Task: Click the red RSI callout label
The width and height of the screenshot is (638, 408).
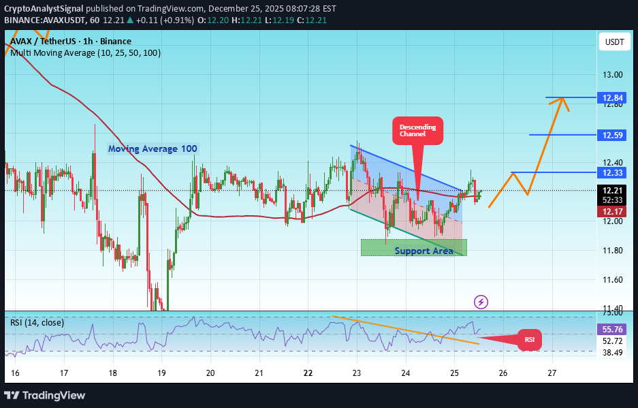Action: pyautogui.click(x=529, y=339)
